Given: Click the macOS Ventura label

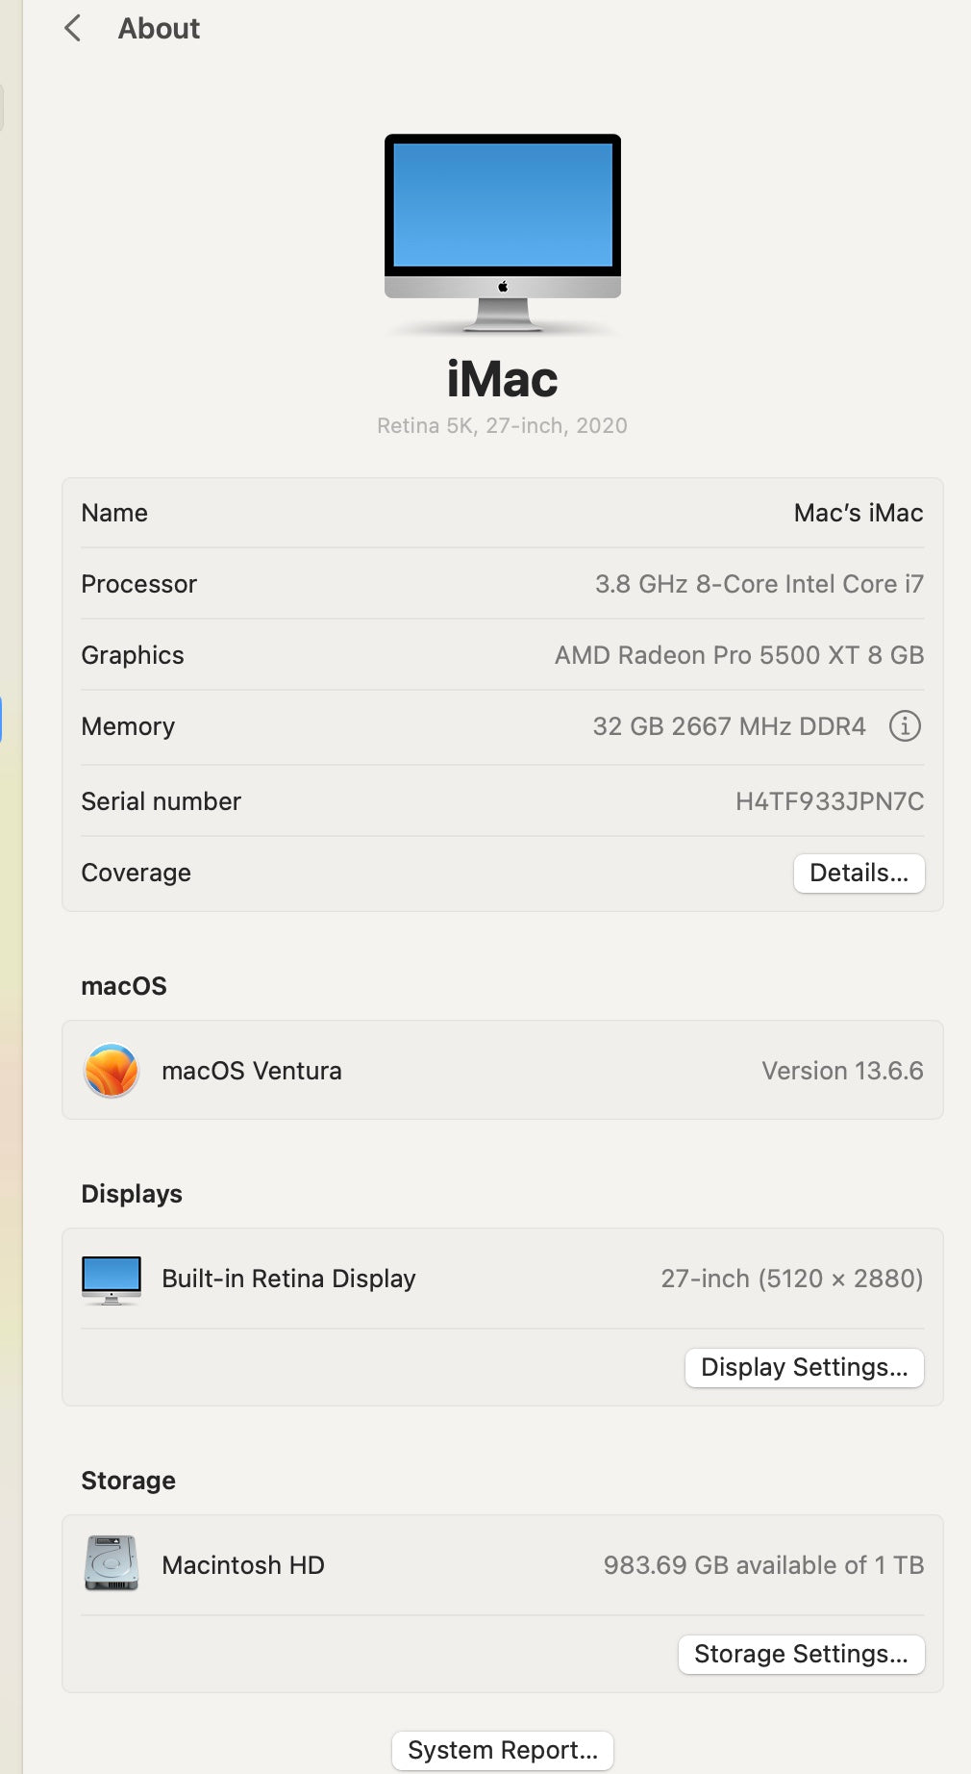Looking at the screenshot, I should tap(252, 1071).
